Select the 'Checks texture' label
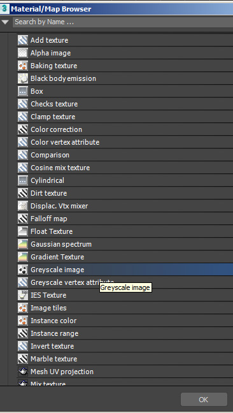This screenshot has width=233, height=413. (54, 104)
